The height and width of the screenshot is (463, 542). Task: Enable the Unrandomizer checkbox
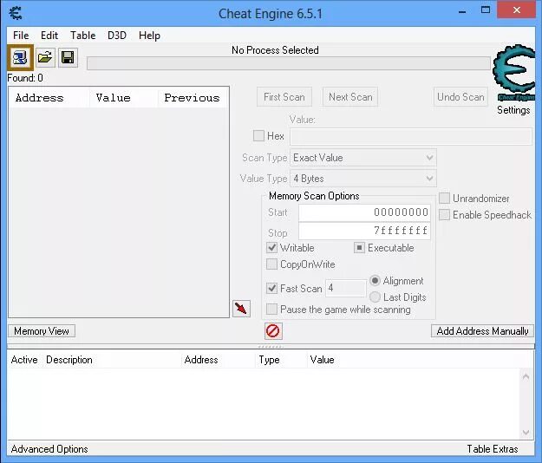click(x=444, y=199)
